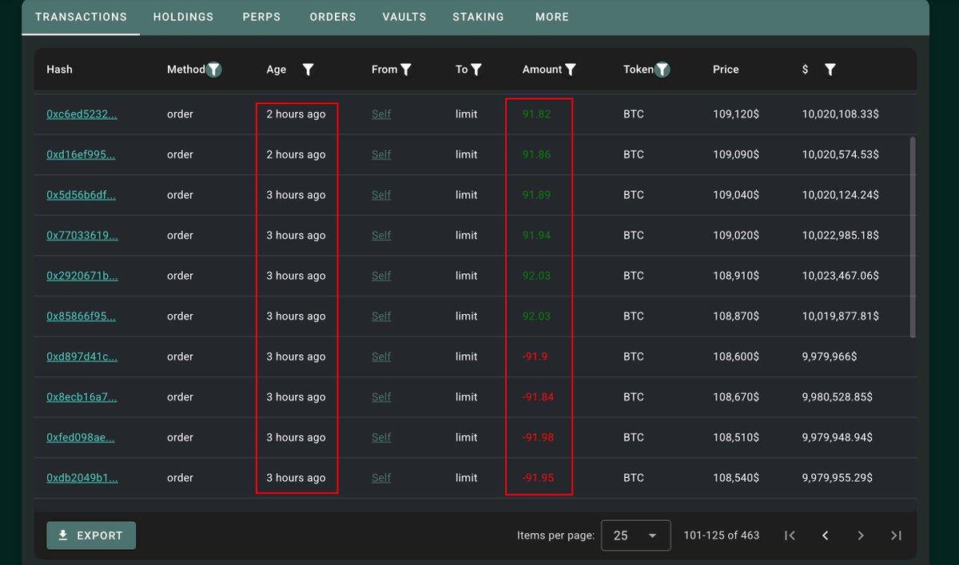Select the 109,090$ price cell
The width and height of the screenshot is (959, 565).
(736, 154)
